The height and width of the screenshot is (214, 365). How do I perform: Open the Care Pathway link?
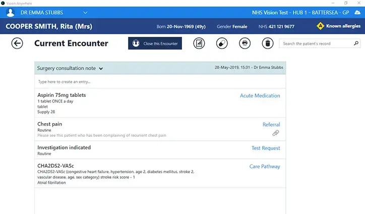pos(265,167)
